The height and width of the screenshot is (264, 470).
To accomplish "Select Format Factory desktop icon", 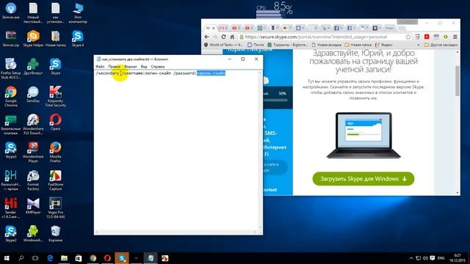I will pyautogui.click(x=33, y=180).
